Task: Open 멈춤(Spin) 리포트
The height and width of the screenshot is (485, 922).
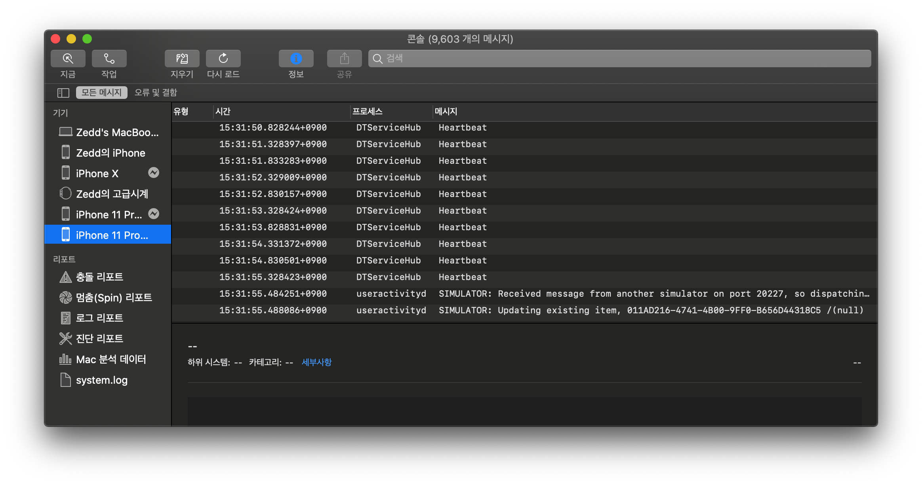Action: pyautogui.click(x=108, y=297)
